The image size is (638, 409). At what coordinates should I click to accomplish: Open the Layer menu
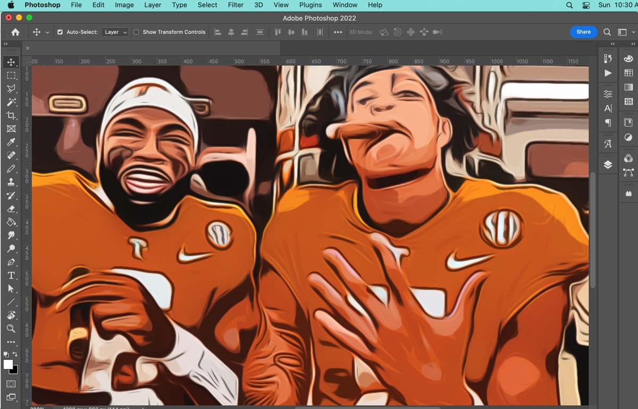pyautogui.click(x=153, y=5)
